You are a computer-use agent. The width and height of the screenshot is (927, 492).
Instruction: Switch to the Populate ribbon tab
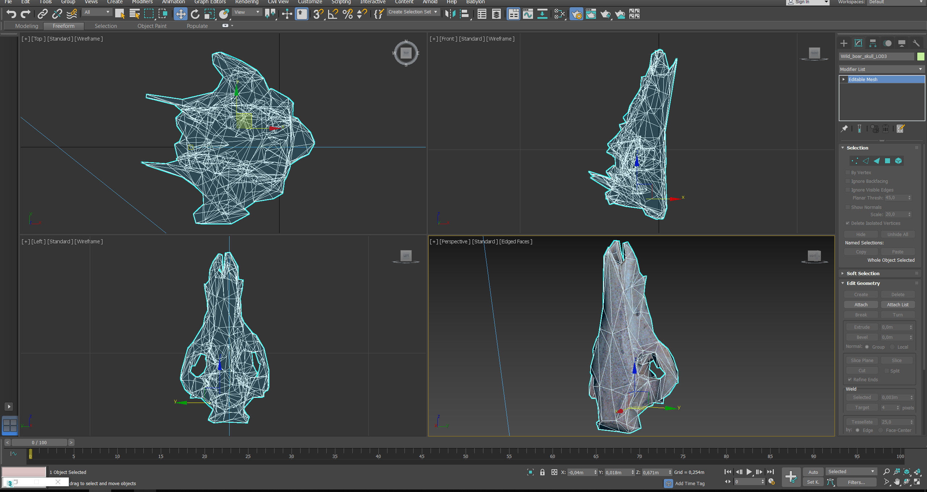tap(197, 26)
